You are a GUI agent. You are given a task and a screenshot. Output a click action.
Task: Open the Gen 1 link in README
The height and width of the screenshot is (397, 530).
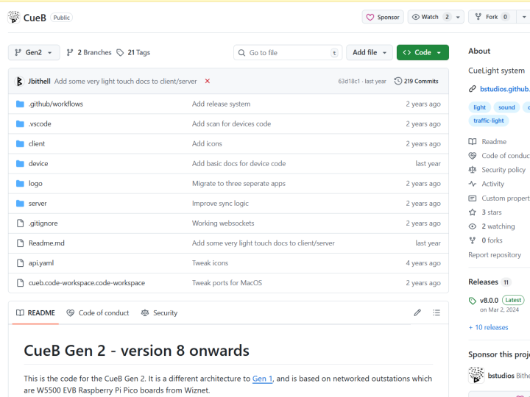tap(262, 379)
